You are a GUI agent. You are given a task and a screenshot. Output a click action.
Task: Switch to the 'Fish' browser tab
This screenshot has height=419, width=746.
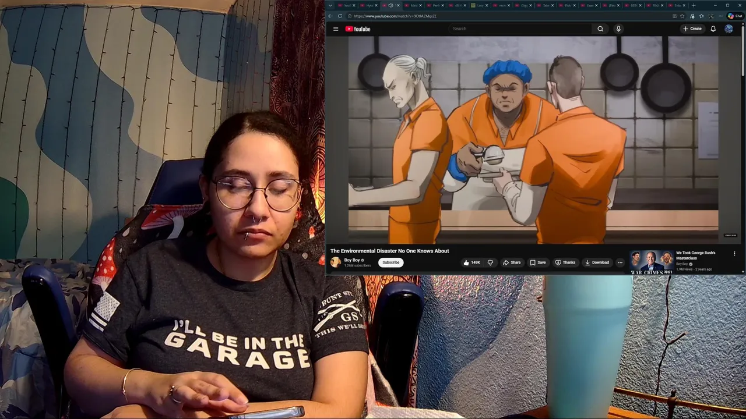click(566, 5)
